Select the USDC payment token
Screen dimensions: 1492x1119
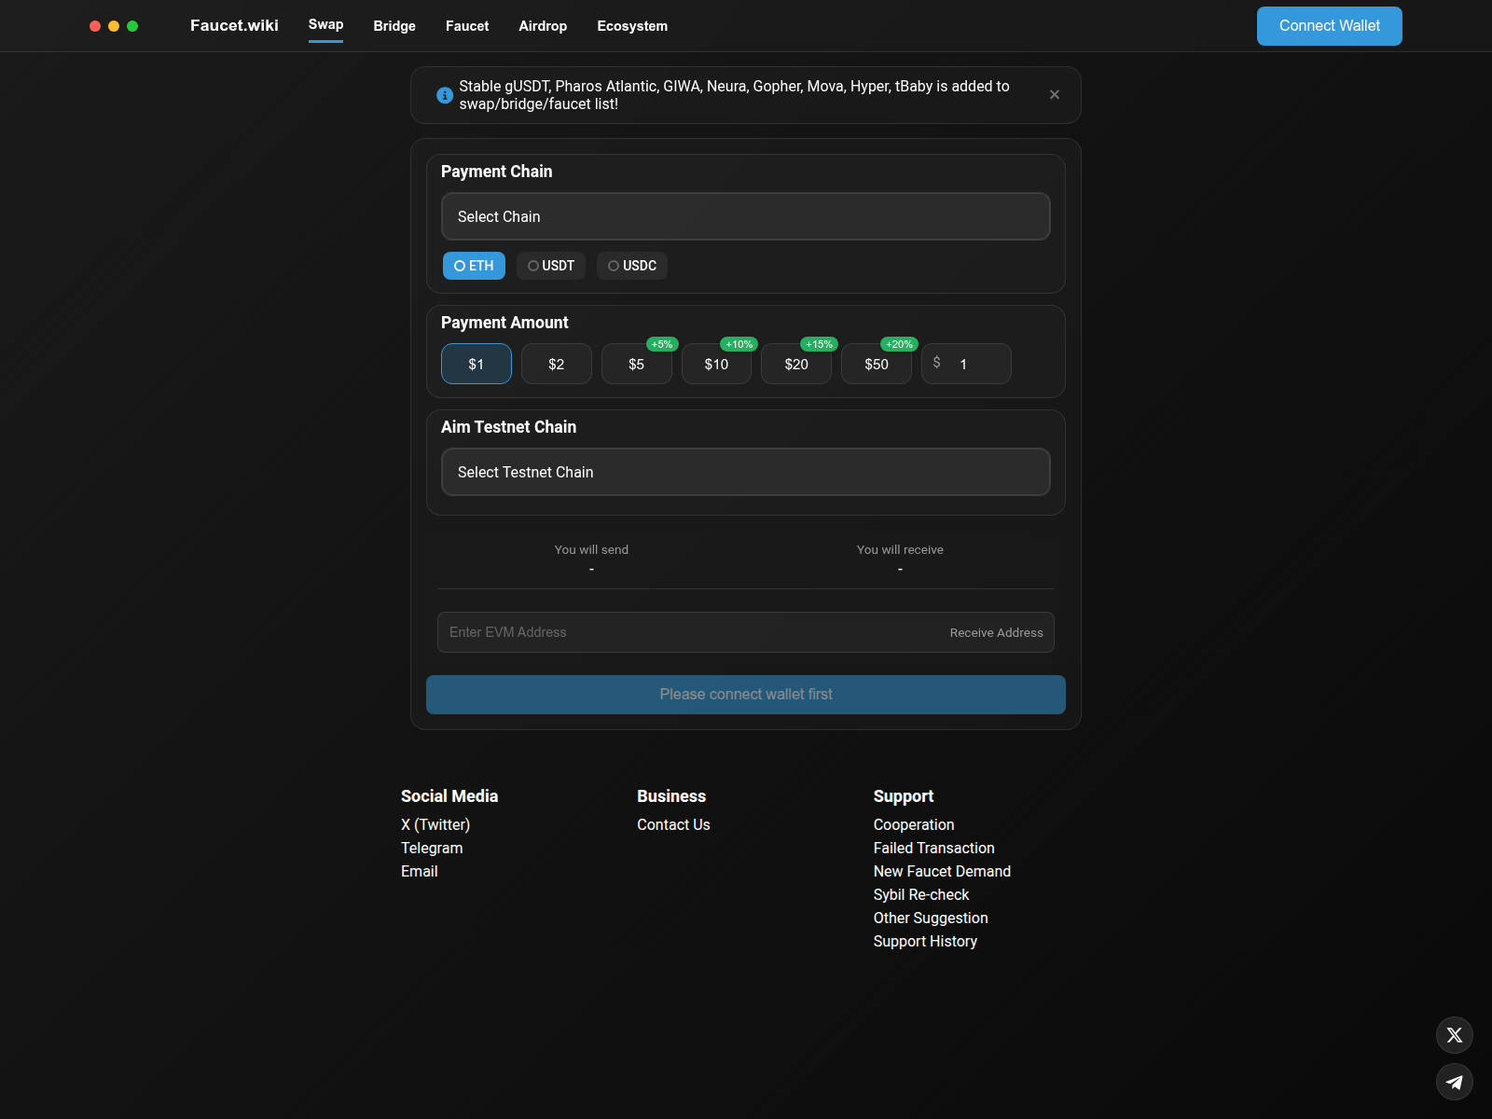point(632,266)
